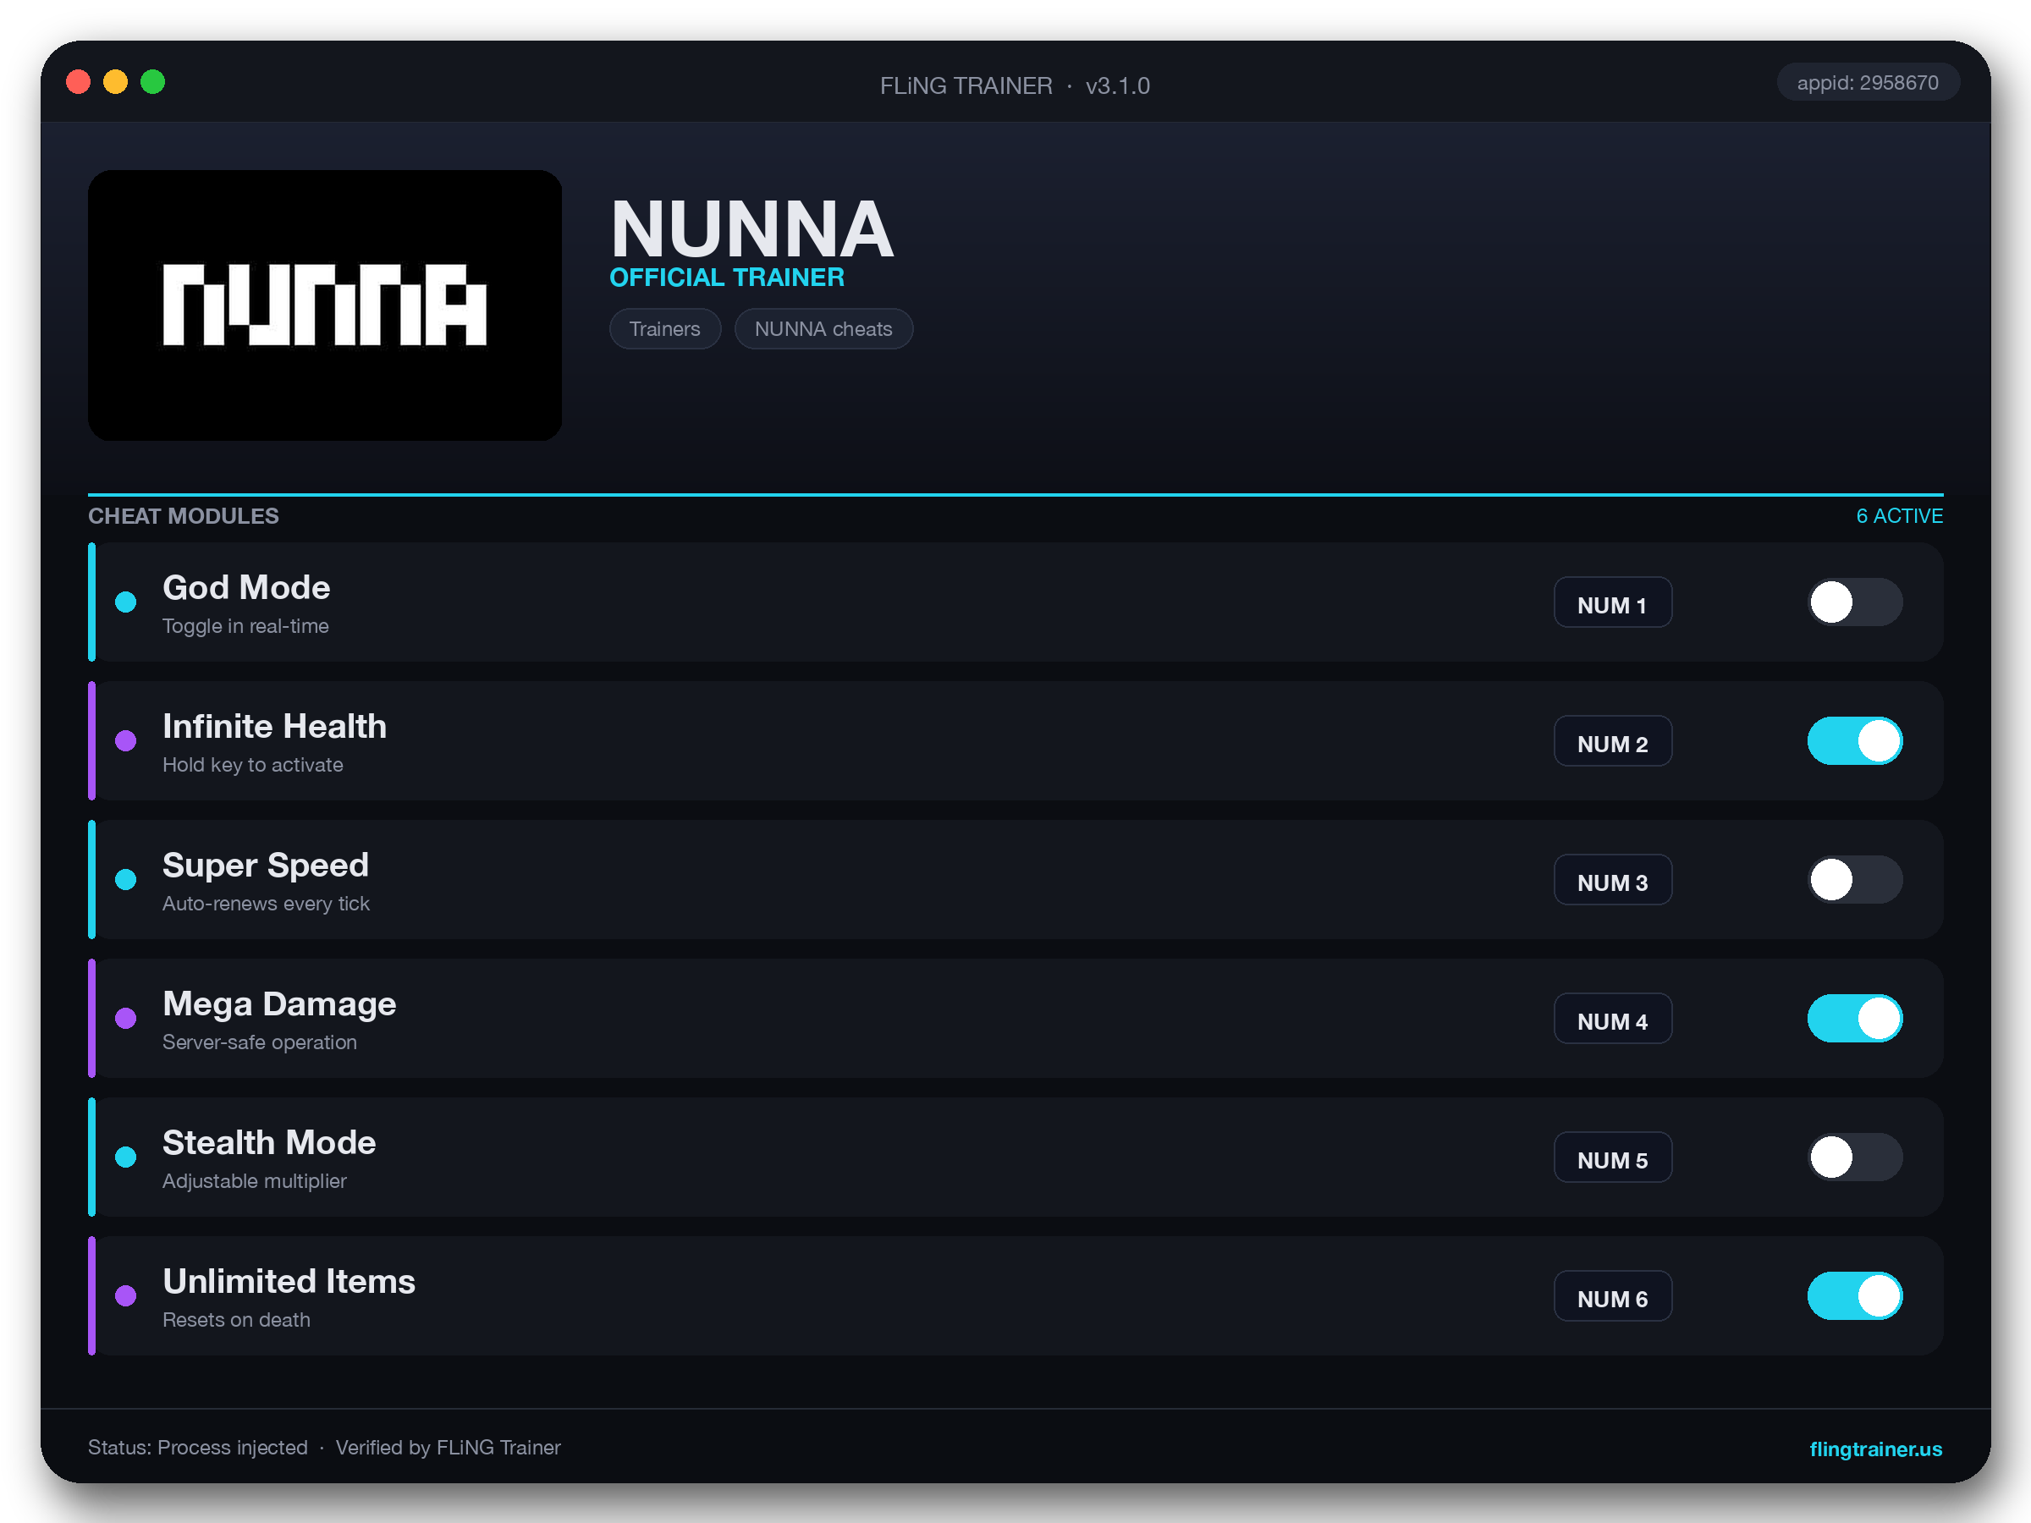Turn on the Super Speed switch

1855,879
